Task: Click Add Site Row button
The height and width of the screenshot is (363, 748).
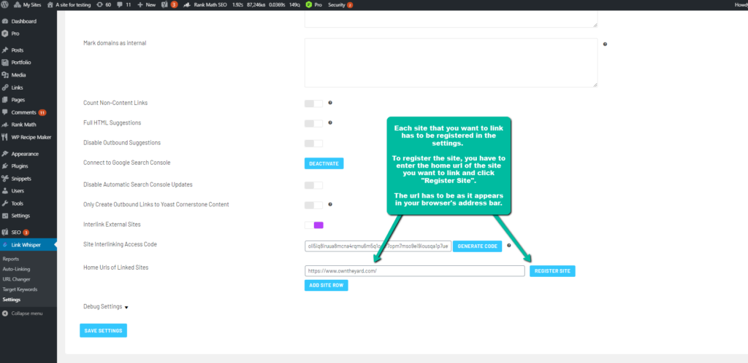Action: coord(327,286)
